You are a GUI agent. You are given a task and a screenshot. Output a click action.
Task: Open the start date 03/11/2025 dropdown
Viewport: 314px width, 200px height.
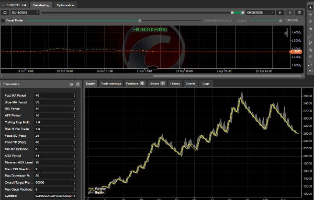[x=25, y=13]
